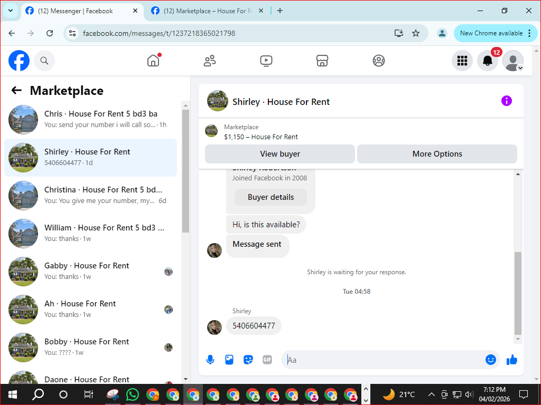
Task: Open the Facebook search icon
Action: pos(44,61)
